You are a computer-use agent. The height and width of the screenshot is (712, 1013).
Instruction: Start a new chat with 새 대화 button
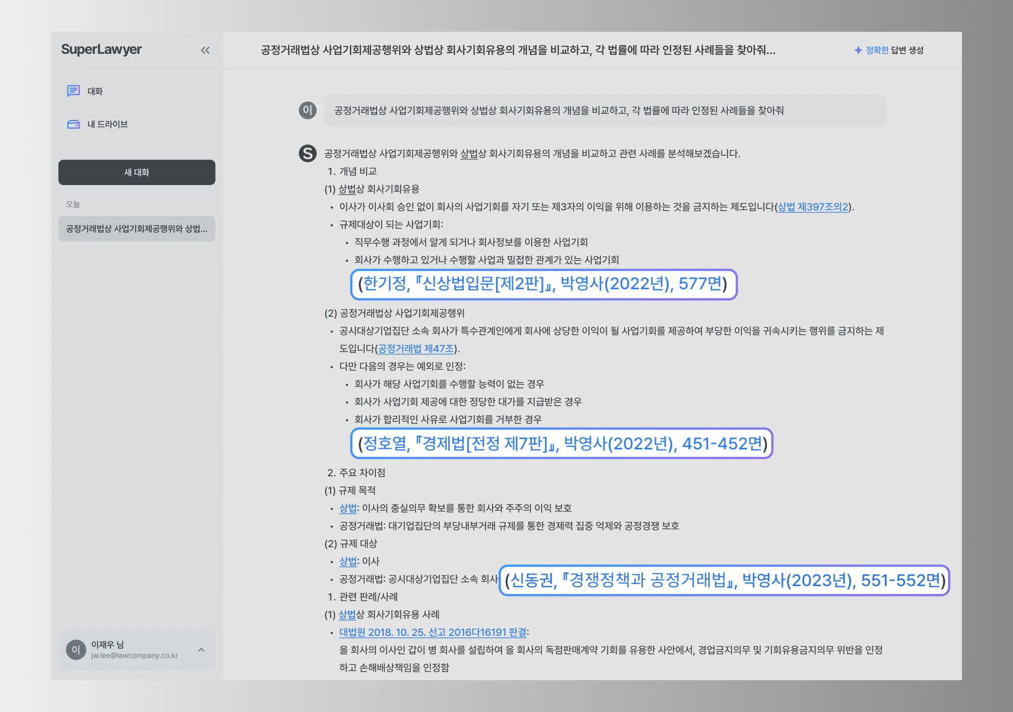point(137,172)
